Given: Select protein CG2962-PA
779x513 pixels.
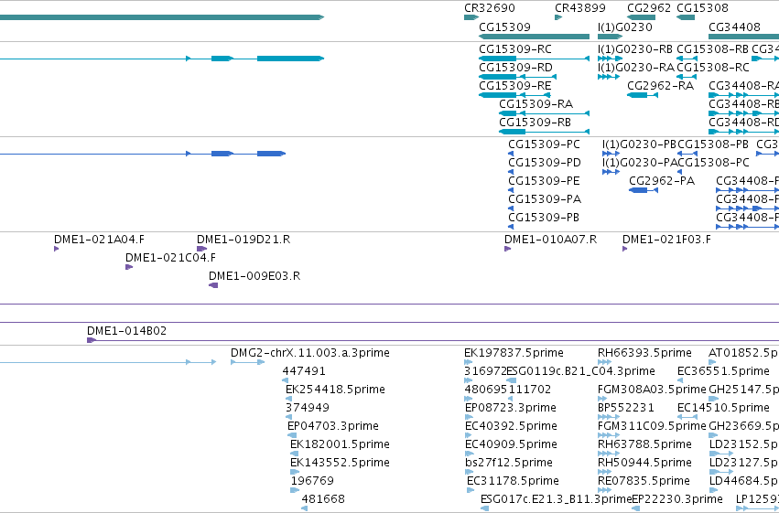Looking at the screenshot, I should coord(644,190).
